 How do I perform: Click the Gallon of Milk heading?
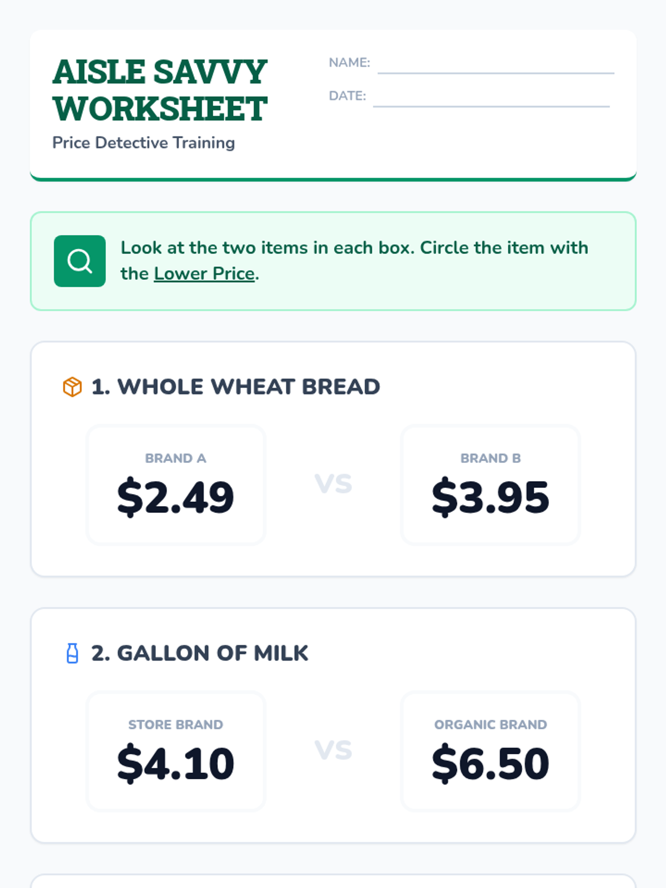(x=200, y=653)
